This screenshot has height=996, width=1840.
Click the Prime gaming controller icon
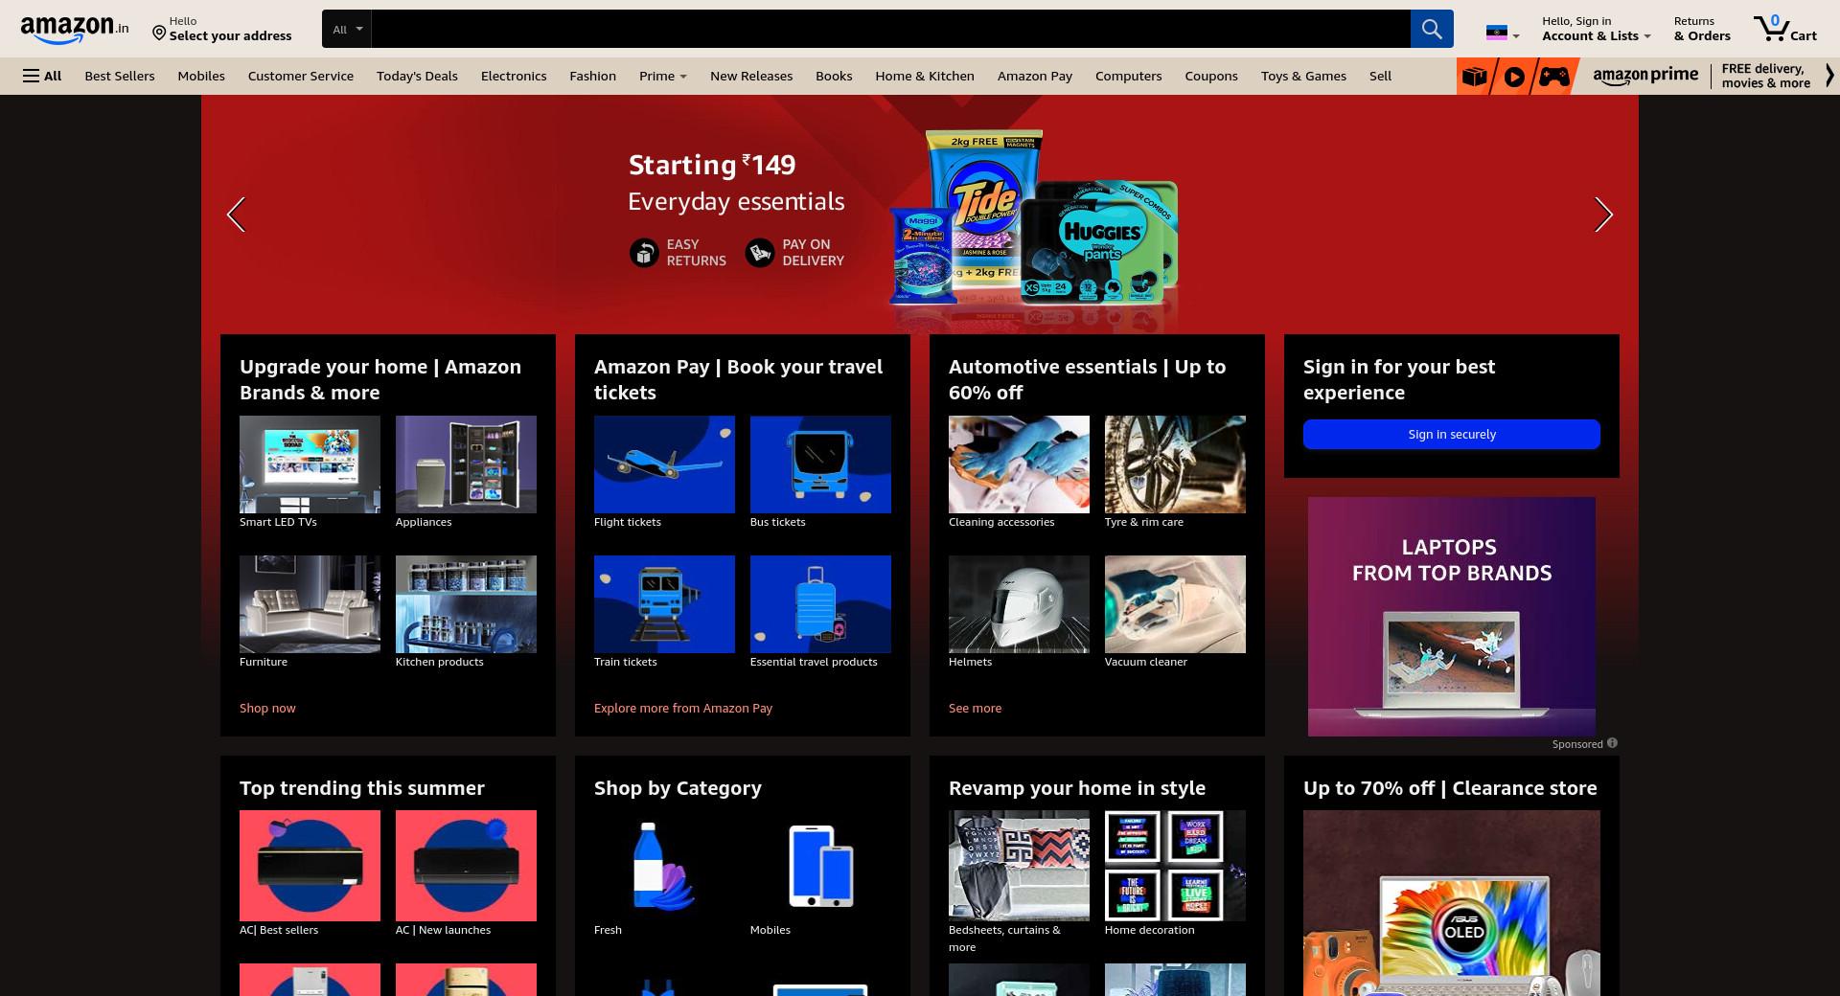1553,76
